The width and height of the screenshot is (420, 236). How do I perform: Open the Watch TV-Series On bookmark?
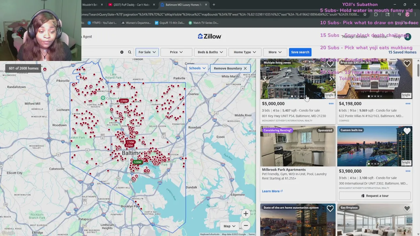pyautogui.click(x=203, y=23)
